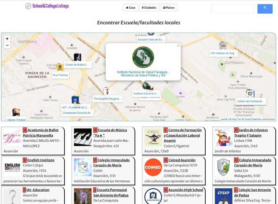Open the Asunción High School listing
The width and height of the screenshot is (278, 204).
(186, 190)
